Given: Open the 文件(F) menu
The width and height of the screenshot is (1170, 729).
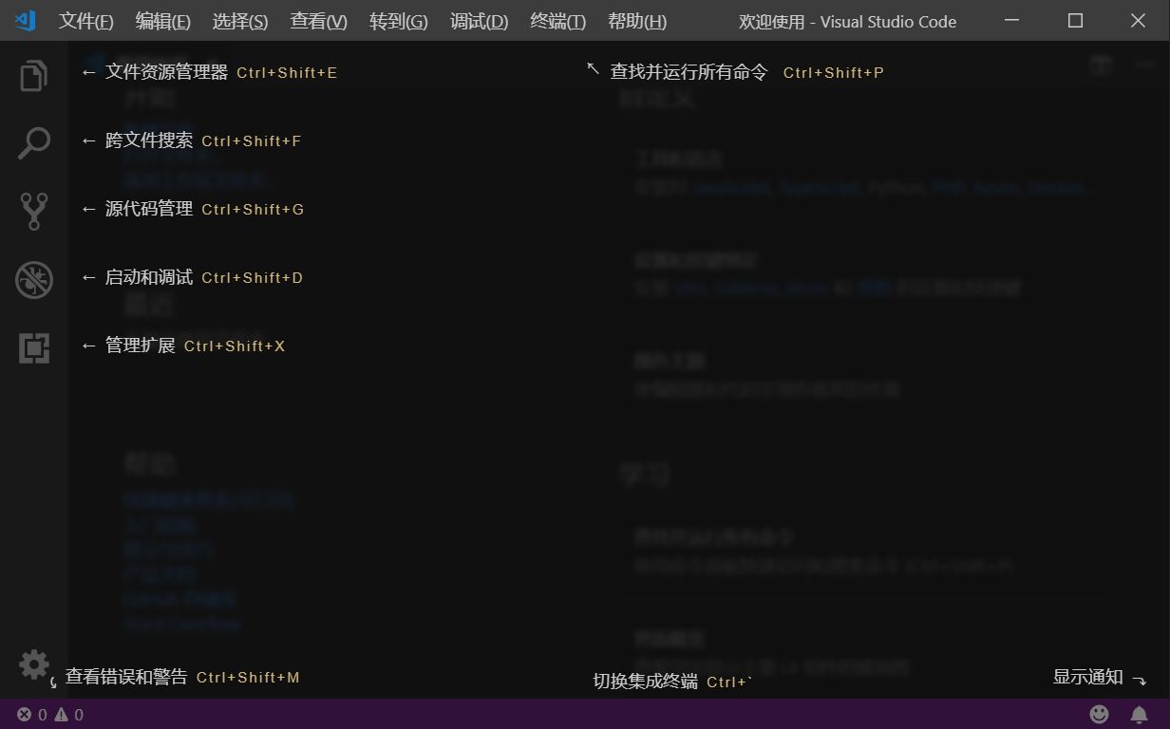Looking at the screenshot, I should click(85, 21).
